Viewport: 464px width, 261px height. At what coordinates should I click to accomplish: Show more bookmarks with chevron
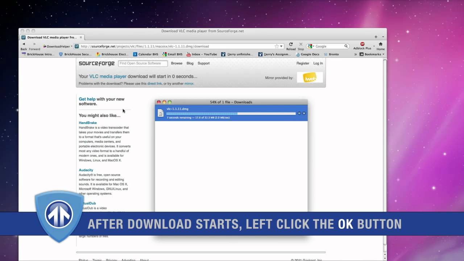[x=356, y=54]
